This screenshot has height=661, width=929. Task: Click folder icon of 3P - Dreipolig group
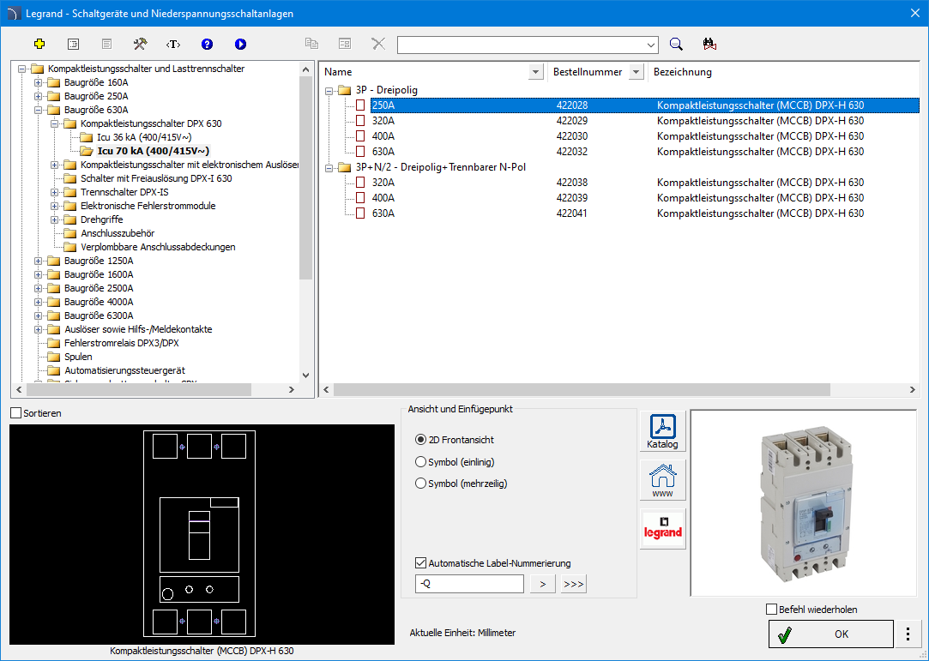[x=345, y=90]
